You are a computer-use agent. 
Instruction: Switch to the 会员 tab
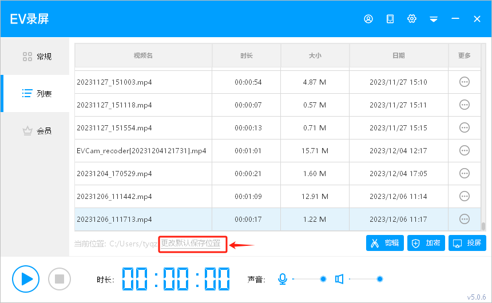coord(37,131)
